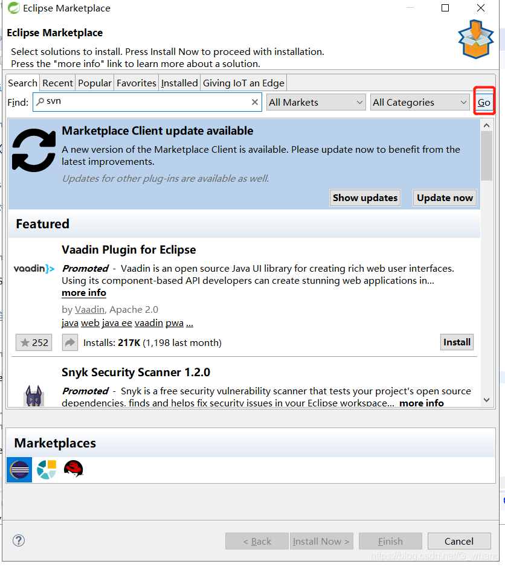Click the Finish button
505x567 pixels.
[390, 541]
